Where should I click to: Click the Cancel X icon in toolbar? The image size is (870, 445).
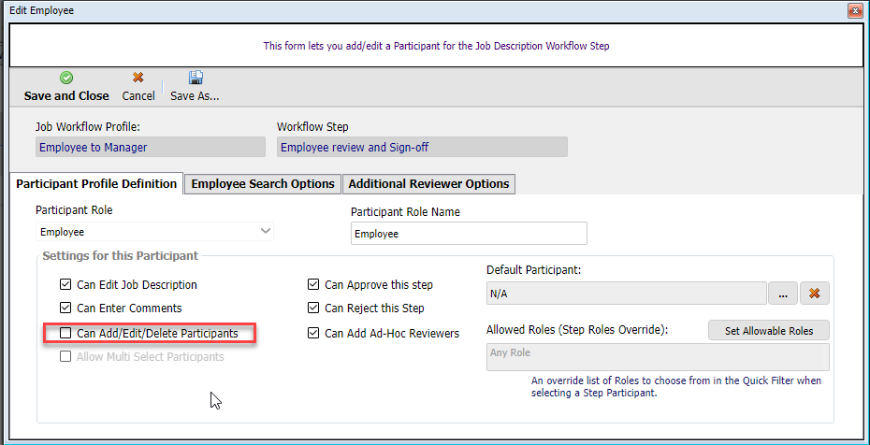coord(138,79)
